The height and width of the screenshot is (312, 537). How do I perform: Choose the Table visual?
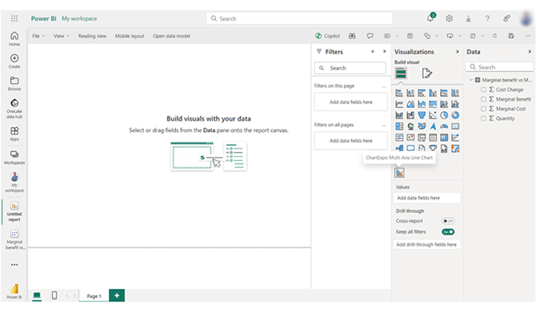pyautogui.click(x=433, y=138)
